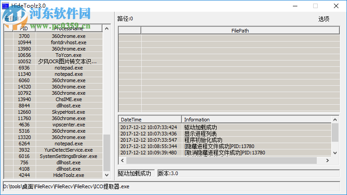The height and width of the screenshot is (195, 347).
Task: Click the 路径:0 label
Action: point(125,19)
